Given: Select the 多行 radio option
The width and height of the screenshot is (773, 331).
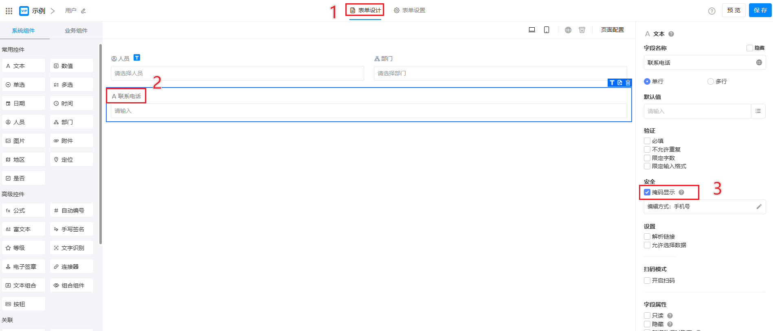Looking at the screenshot, I should pos(711,81).
